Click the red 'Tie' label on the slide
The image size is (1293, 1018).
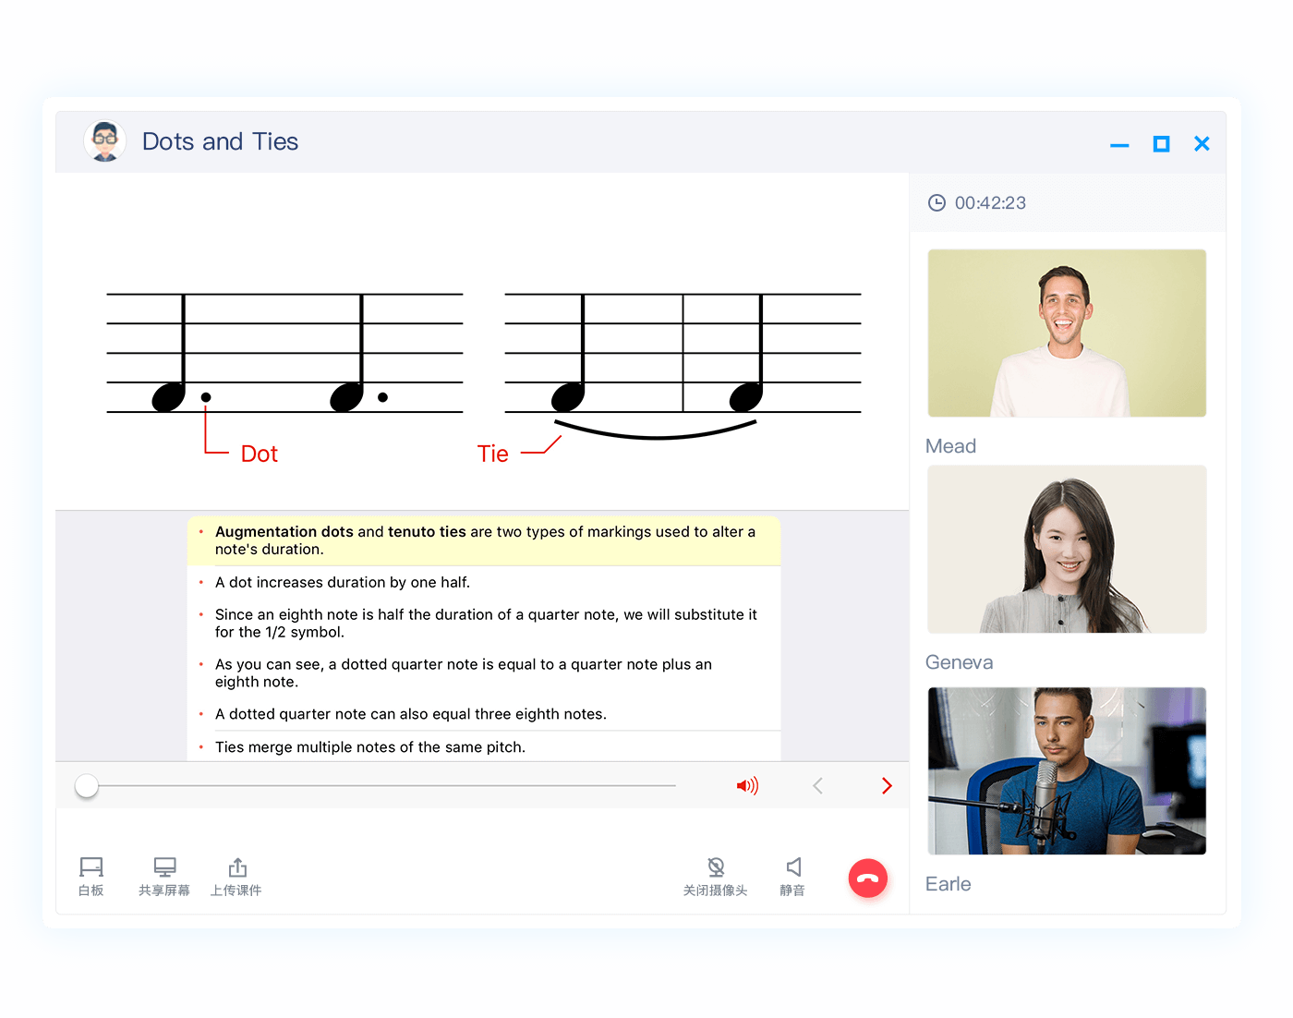[492, 454]
